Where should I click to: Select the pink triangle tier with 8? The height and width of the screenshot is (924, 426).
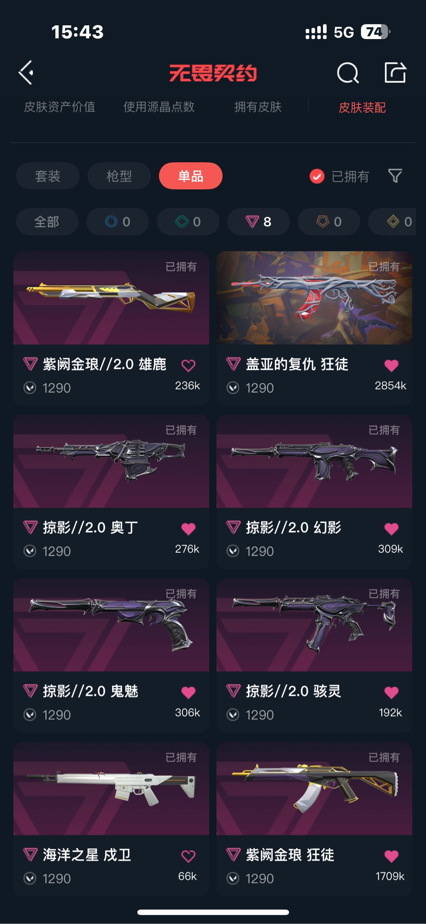[x=258, y=222]
